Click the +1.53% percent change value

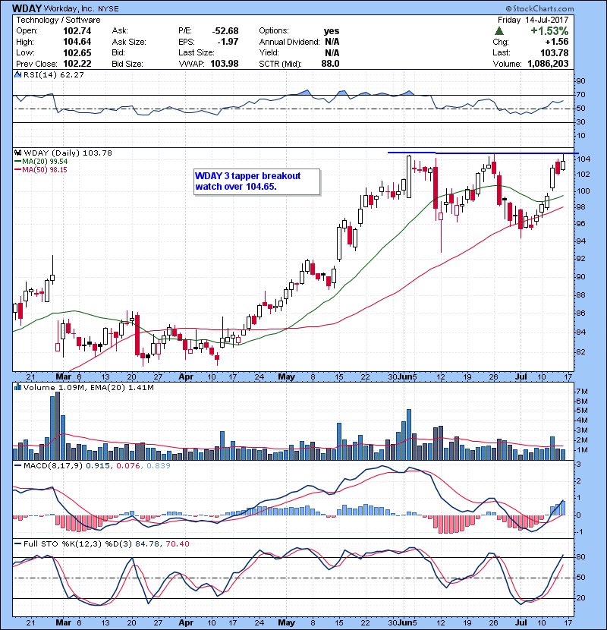point(549,31)
